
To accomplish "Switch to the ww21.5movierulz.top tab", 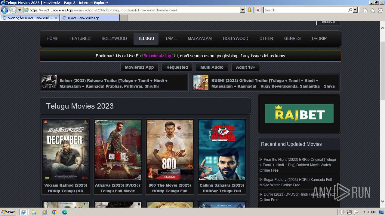I will pos(90,18).
